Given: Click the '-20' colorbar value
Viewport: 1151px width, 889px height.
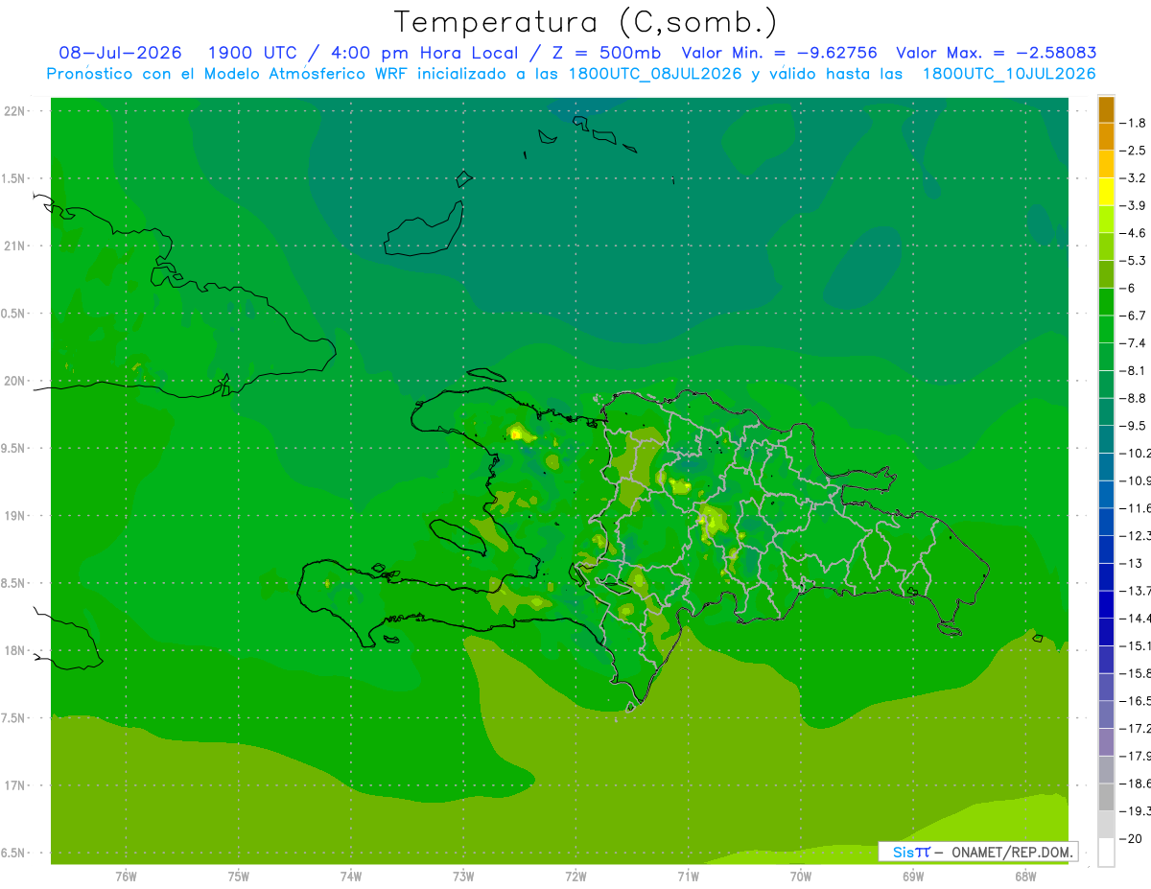Looking at the screenshot, I should click(x=1131, y=838).
